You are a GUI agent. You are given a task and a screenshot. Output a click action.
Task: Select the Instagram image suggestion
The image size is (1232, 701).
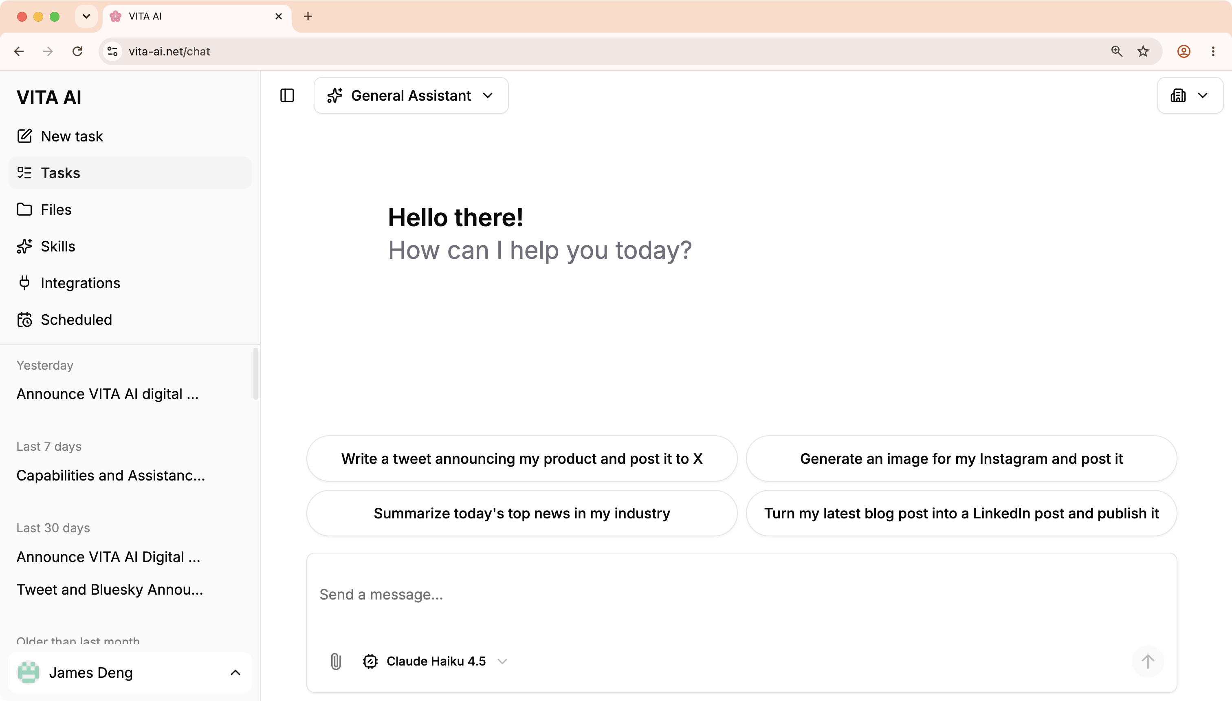(x=961, y=459)
